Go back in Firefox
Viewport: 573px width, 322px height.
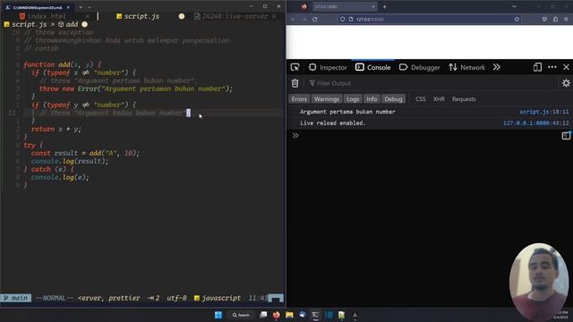(x=294, y=19)
